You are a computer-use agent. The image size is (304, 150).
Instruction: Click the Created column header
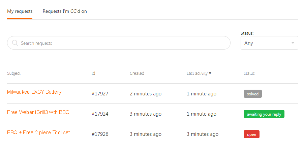(137, 73)
